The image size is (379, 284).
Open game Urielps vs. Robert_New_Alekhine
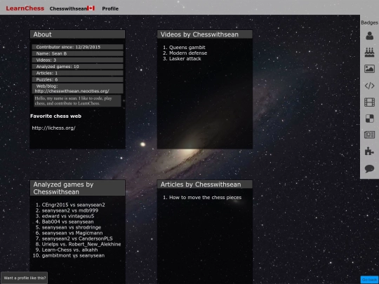coord(81,244)
